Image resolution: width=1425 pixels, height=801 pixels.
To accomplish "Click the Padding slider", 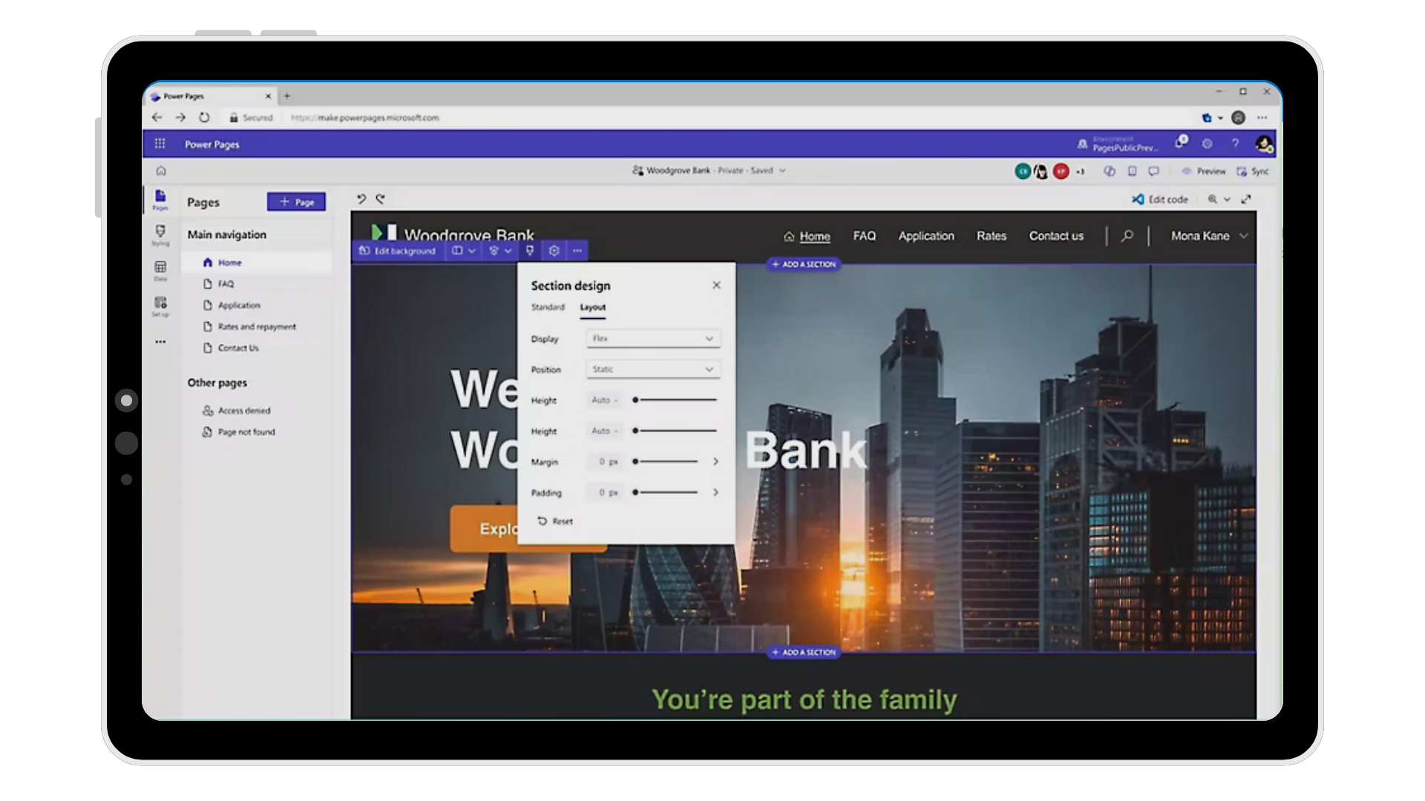I will point(666,492).
